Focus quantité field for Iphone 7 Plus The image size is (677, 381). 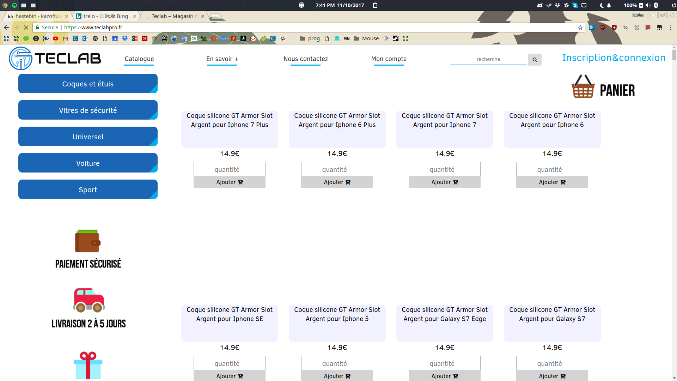click(230, 169)
